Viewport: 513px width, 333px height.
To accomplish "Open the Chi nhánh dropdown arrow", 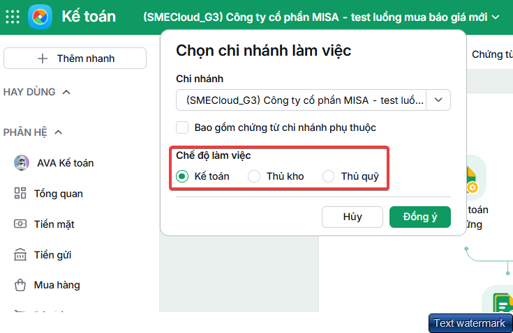I will pyautogui.click(x=438, y=100).
